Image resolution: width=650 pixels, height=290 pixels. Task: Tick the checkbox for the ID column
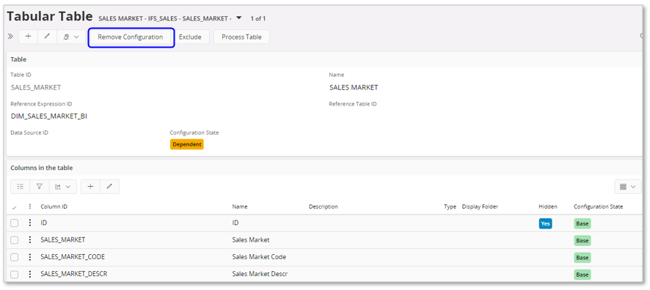click(x=15, y=223)
